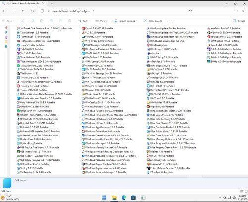Image resolution: width=248 pixels, height=202 pixels.
Task: Select USB Safely Remove Portable
Action: click(39, 160)
